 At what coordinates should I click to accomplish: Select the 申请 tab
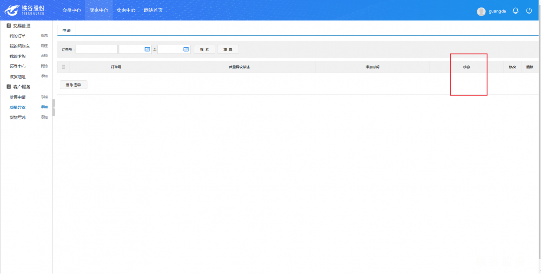(67, 30)
